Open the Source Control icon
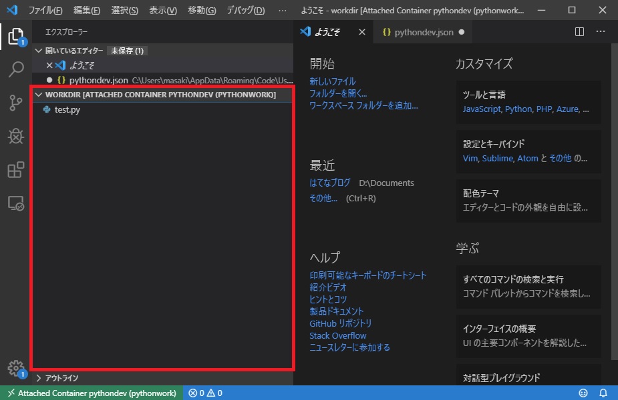This screenshot has width=618, height=400. (16, 103)
